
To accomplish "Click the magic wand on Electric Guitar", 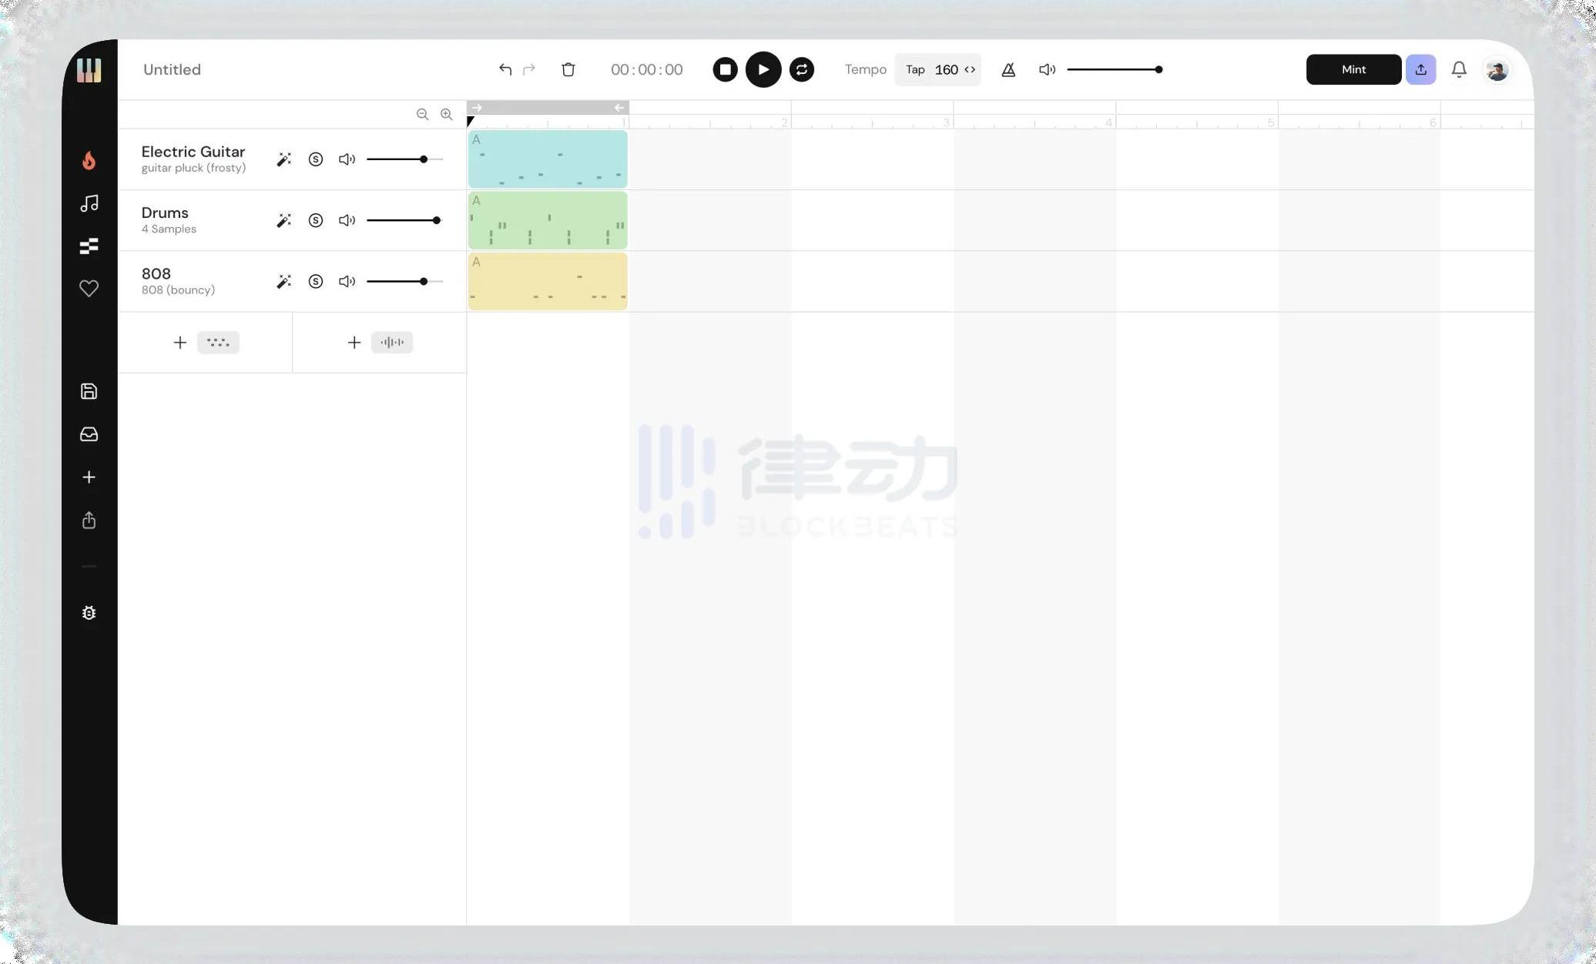I will pos(283,159).
